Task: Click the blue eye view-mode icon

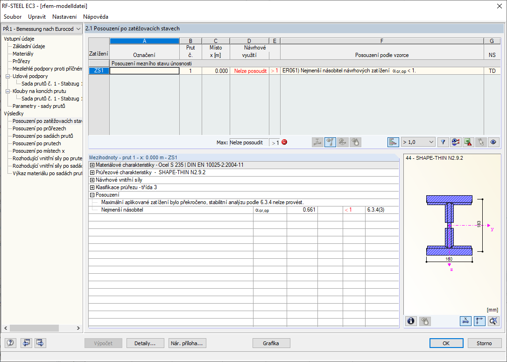Action: [x=493, y=142]
